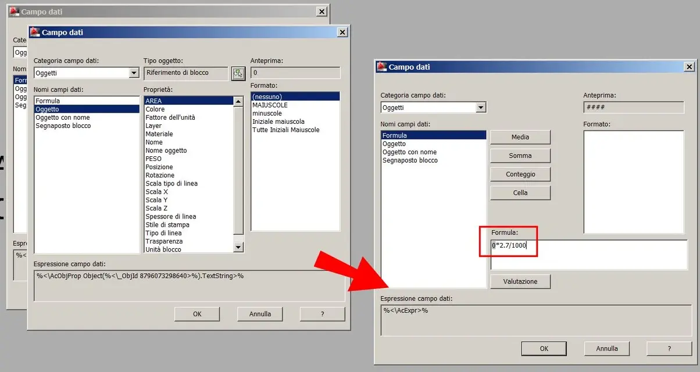The height and width of the screenshot is (372, 700).
Task: Select Unità blocco property
Action: pos(188,249)
